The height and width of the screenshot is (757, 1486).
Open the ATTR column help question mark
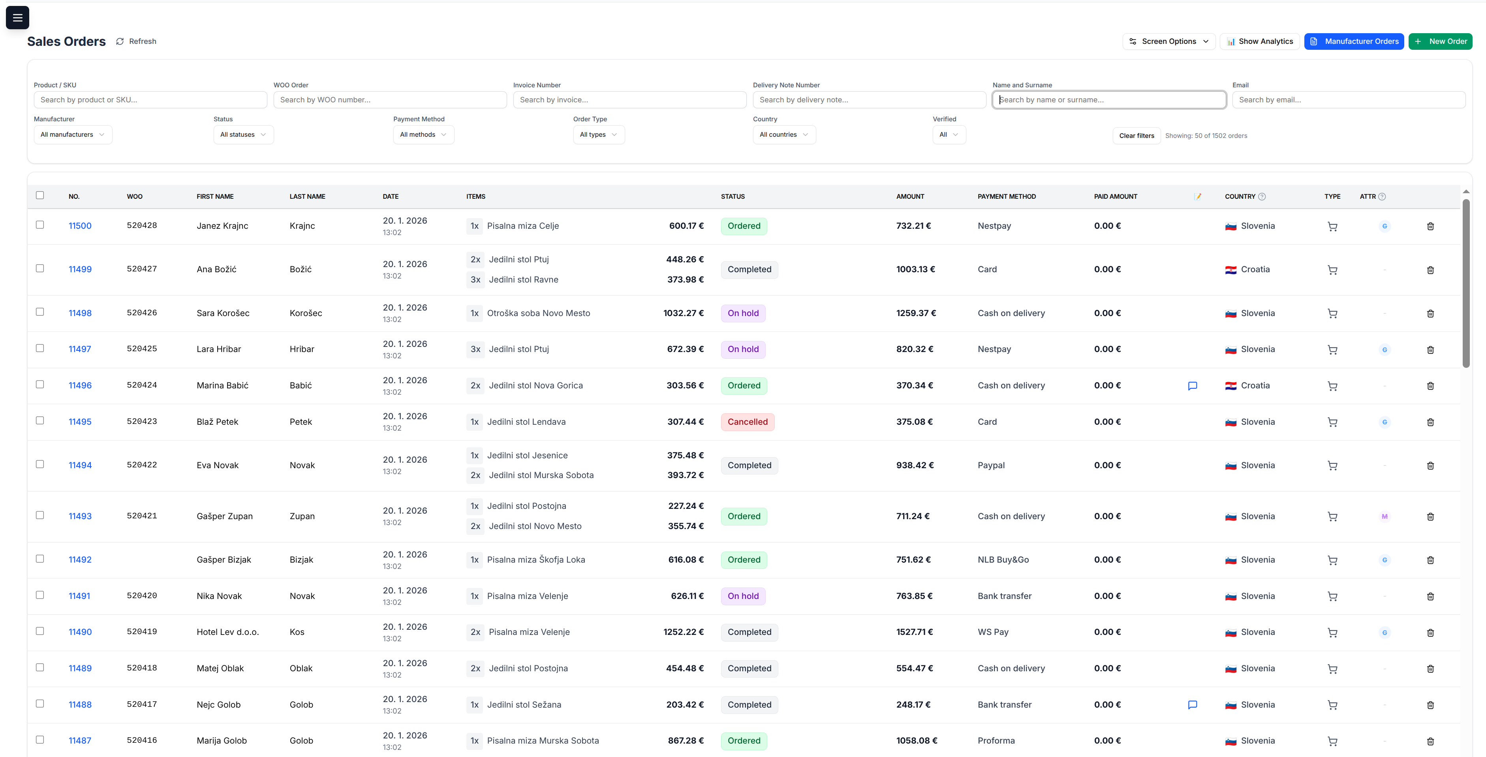[1382, 196]
